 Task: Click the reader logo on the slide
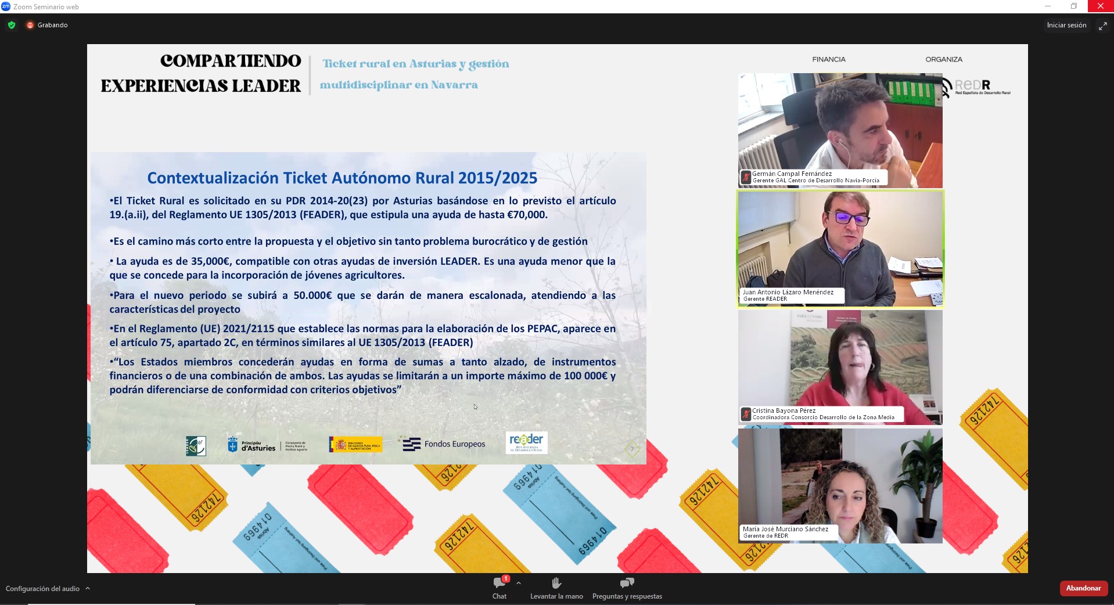[526, 442]
